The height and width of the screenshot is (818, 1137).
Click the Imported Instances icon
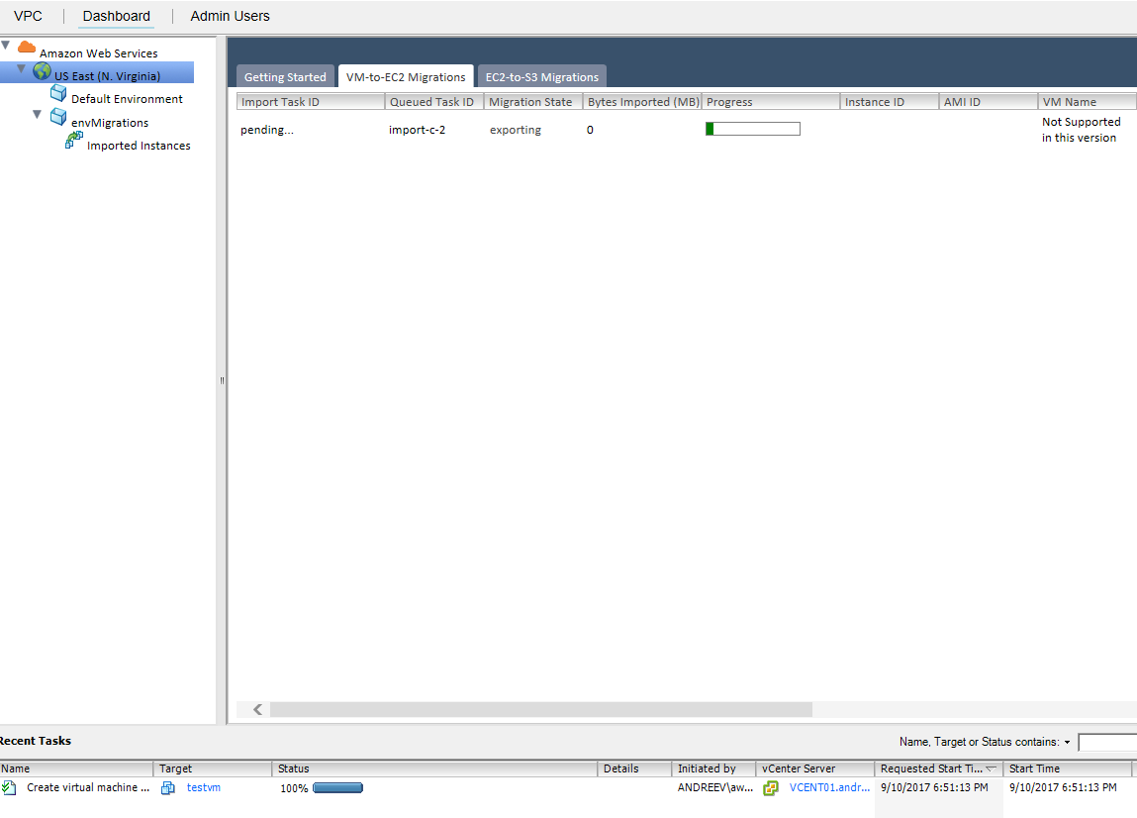[74, 140]
